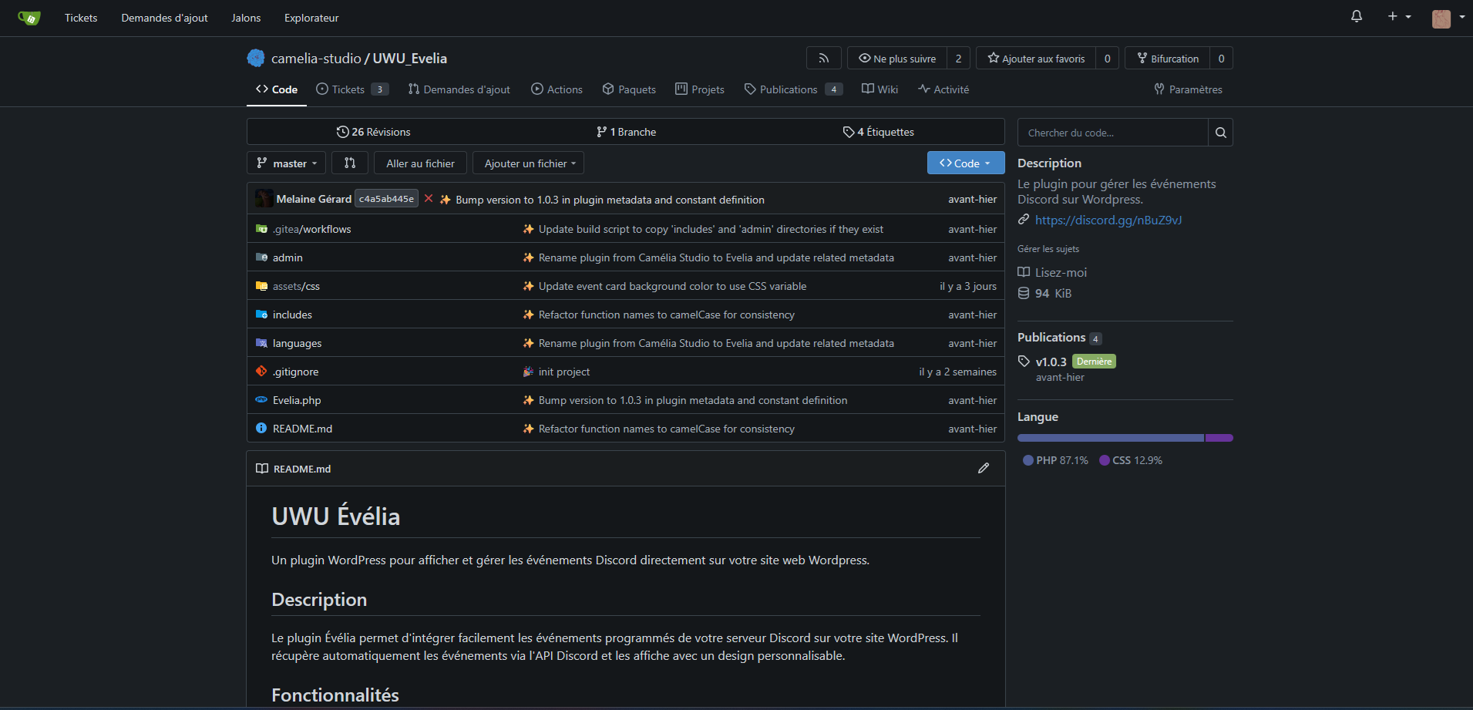
Task: Click the Lisez-moi link
Action: [x=1061, y=272]
